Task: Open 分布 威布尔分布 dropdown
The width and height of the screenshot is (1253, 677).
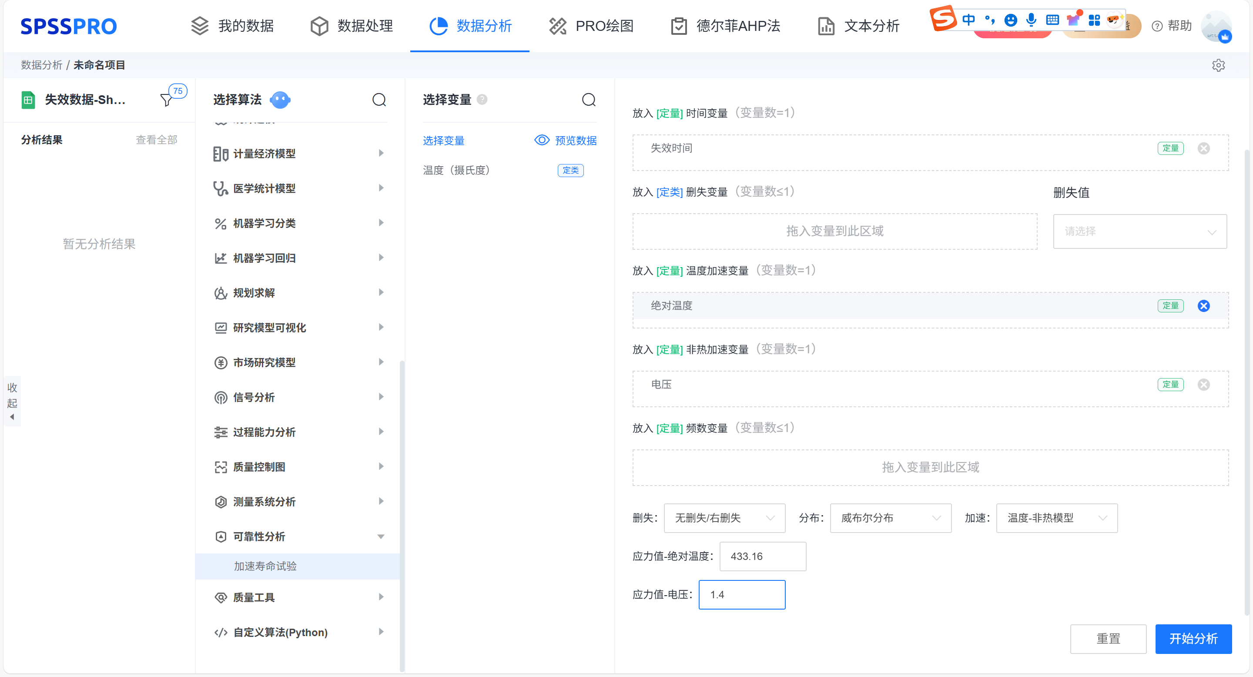Action: [x=890, y=518]
